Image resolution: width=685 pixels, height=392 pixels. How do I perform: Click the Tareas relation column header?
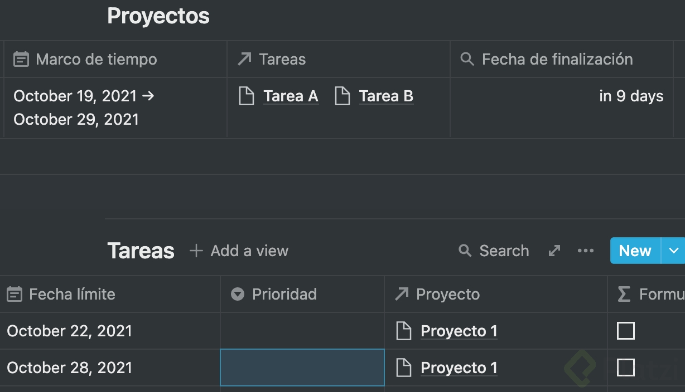pos(282,59)
